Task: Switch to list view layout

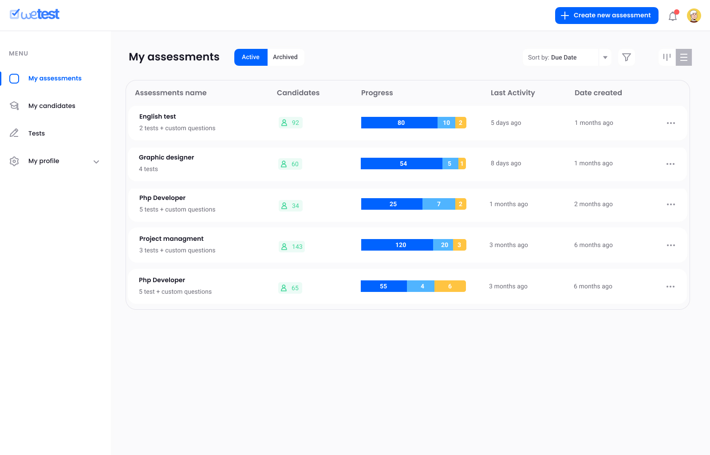Action: 683,57
